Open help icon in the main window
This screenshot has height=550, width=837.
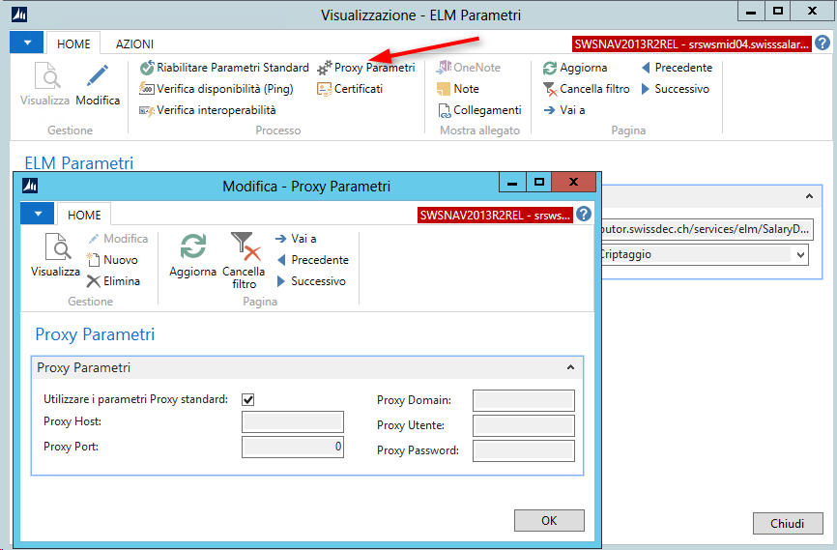(823, 43)
